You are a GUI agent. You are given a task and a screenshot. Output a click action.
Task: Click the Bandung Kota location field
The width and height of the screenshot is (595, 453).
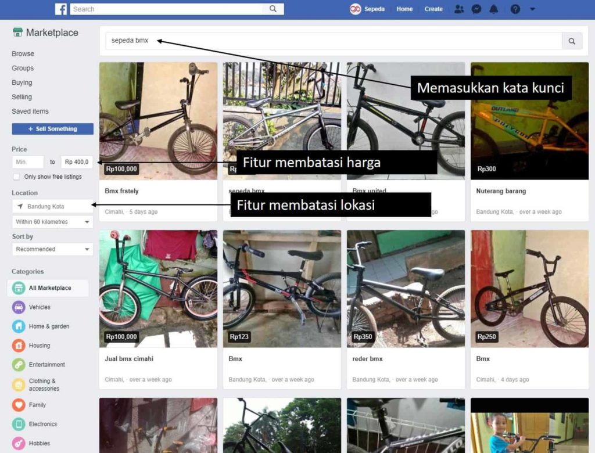52,206
